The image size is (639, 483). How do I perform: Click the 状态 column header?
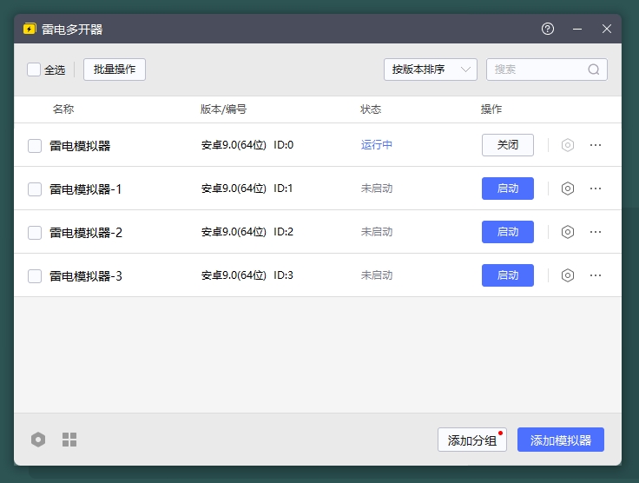(371, 109)
